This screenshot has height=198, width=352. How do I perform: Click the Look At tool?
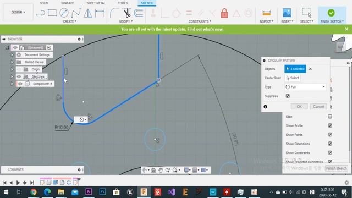[x=153, y=170]
